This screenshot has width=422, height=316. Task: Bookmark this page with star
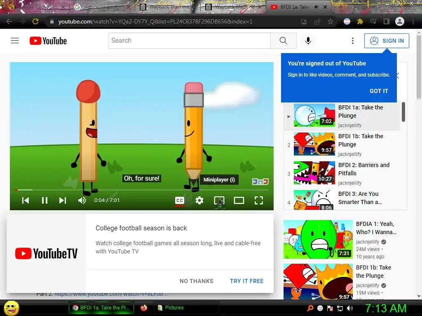(x=331, y=21)
